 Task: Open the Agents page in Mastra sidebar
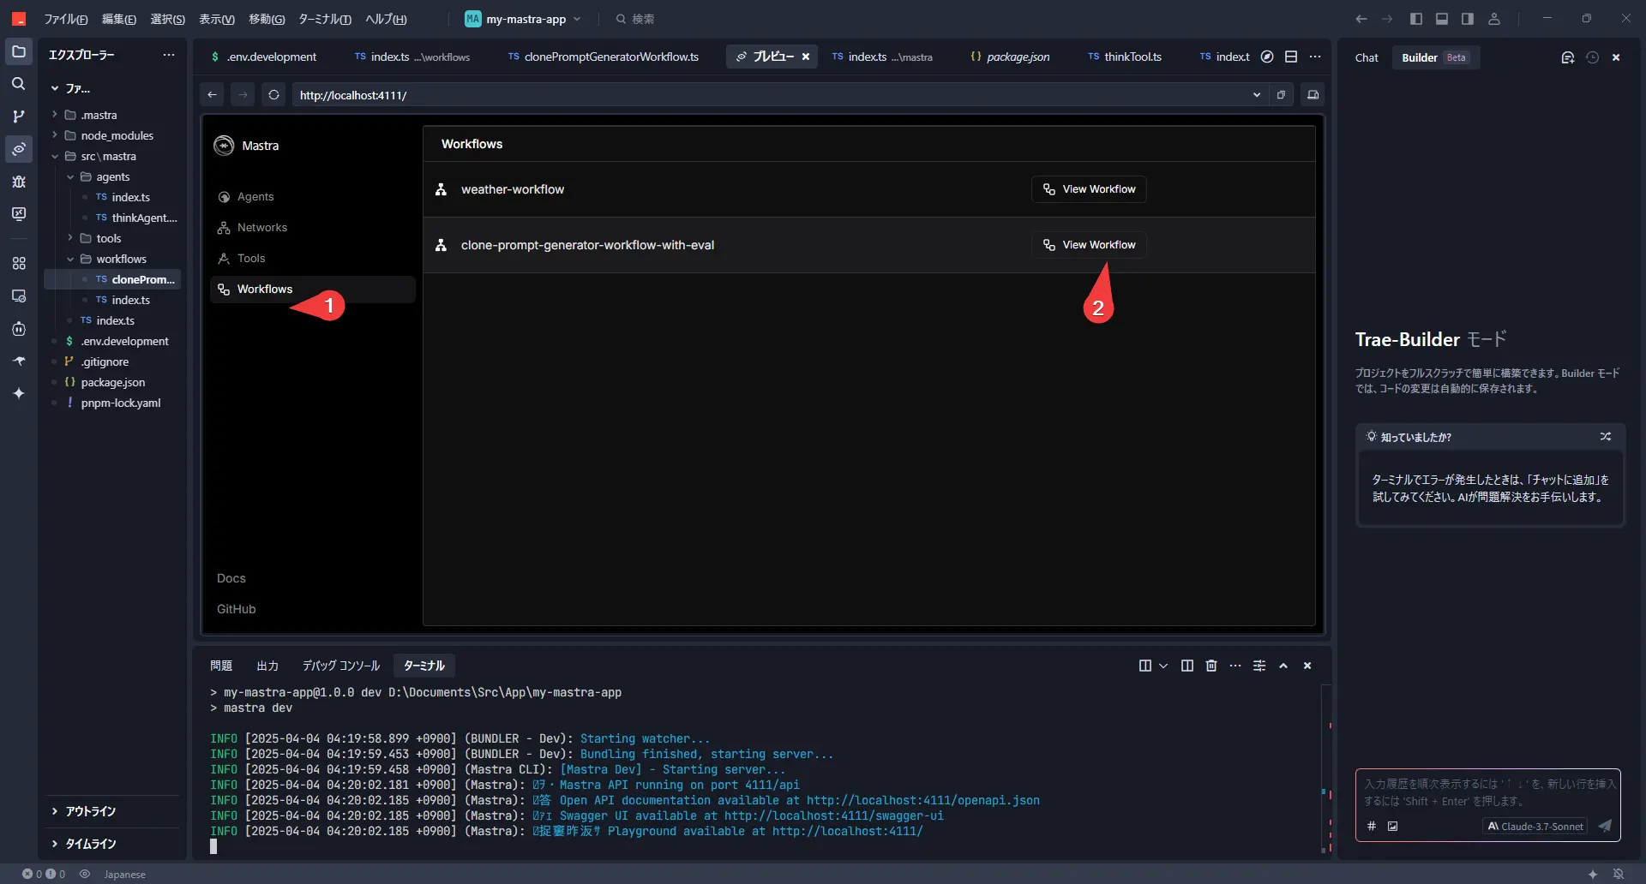(255, 196)
